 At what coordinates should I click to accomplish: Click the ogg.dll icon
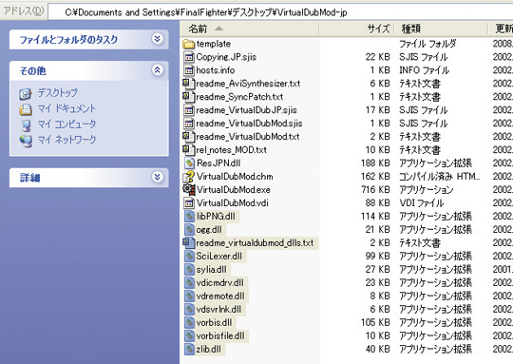[189, 229]
